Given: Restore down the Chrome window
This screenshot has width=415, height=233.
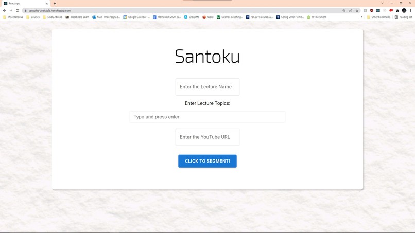Looking at the screenshot, I should coord(401,3).
